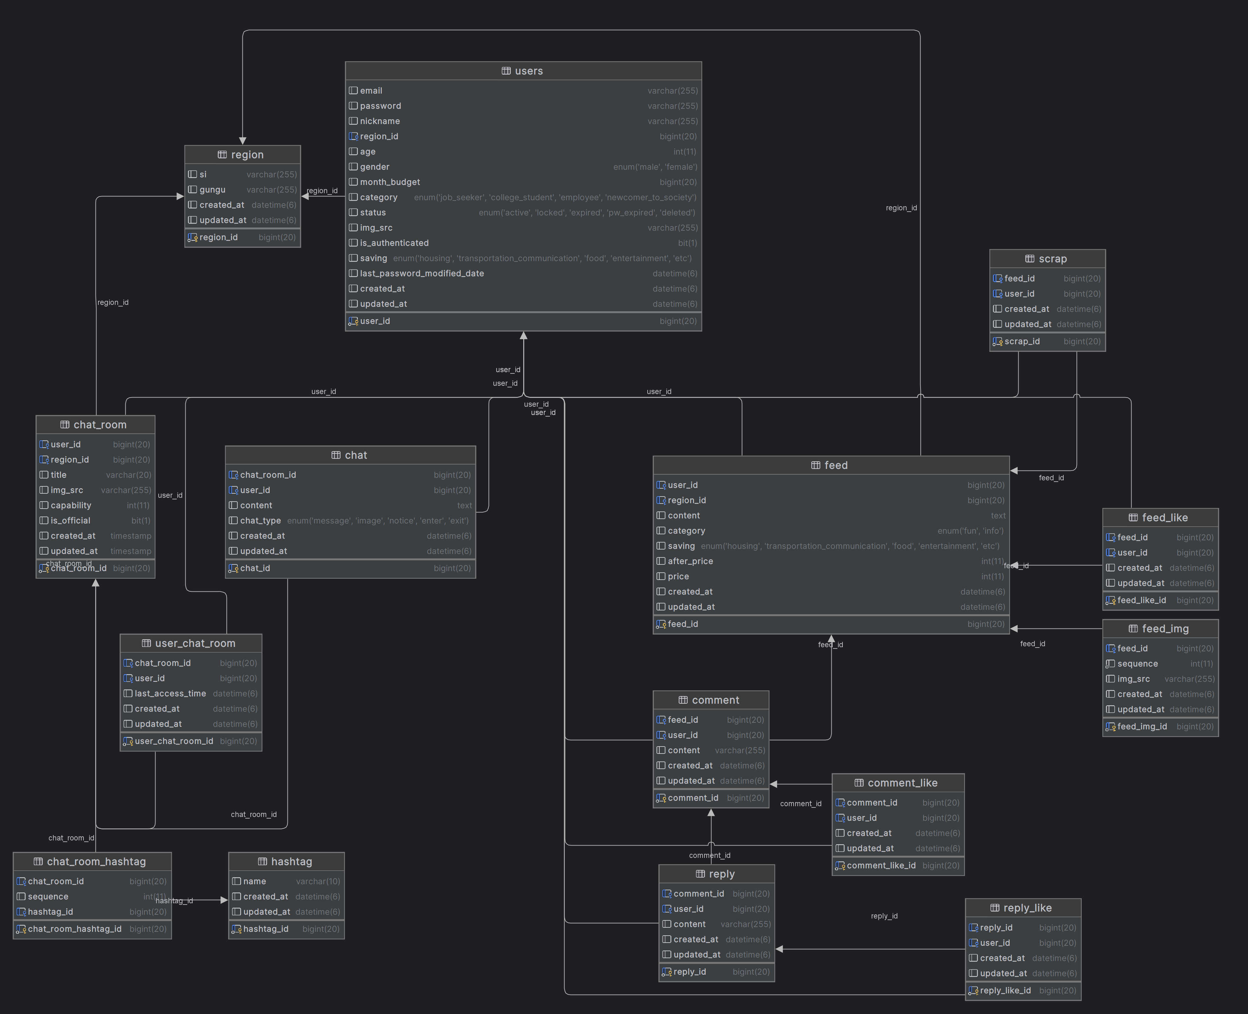Select the comment_id column in comment_like
Image resolution: width=1248 pixels, height=1014 pixels.
coord(898,803)
